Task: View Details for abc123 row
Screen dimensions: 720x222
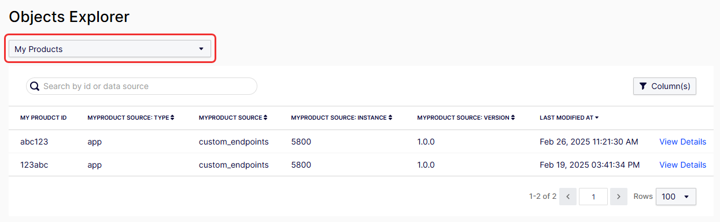Action: [x=682, y=142]
